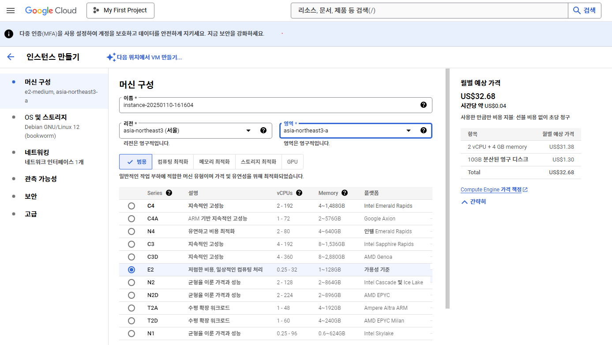Select the N2 series radio button
This screenshot has height=345, width=612.
coord(131,283)
